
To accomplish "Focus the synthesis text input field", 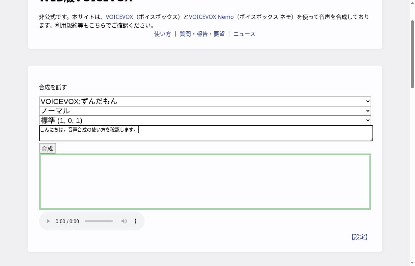I will [x=206, y=133].
